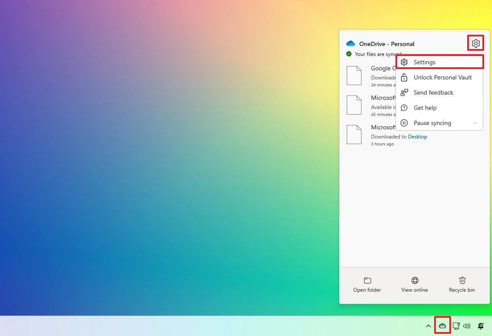Screen dimensions: 492x336
Task: Open the OneDrive settings gear icon
Action: pos(475,43)
